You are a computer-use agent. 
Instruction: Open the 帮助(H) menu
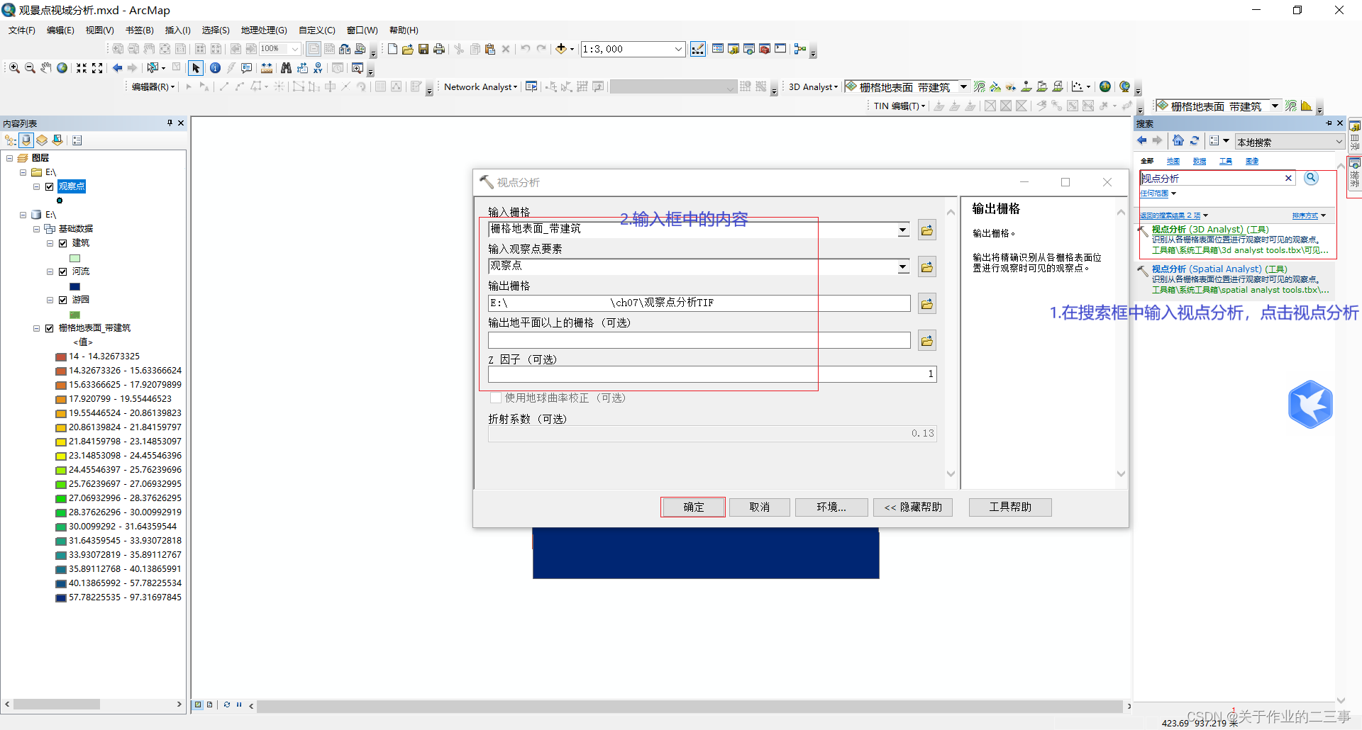tap(404, 30)
